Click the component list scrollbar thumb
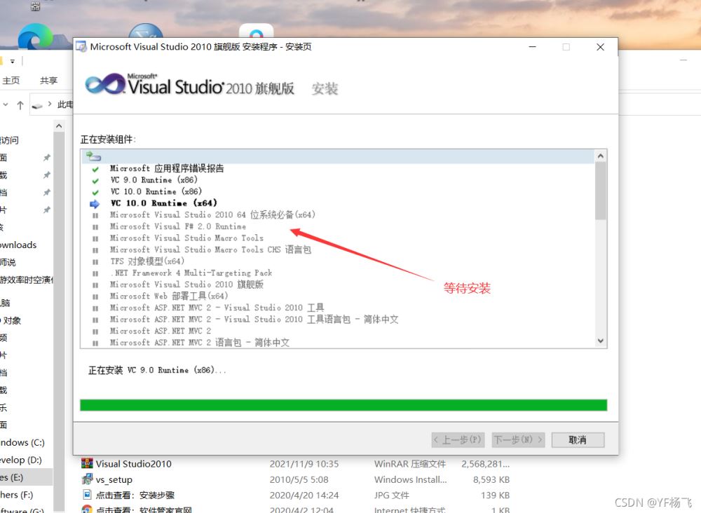This screenshot has width=701, height=513. [x=601, y=191]
